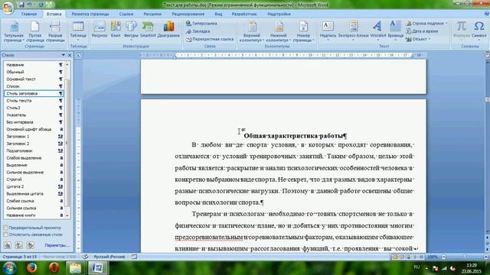Add a Закладка bookmark
This screenshot has height=275, width=490.
pos(198,31)
